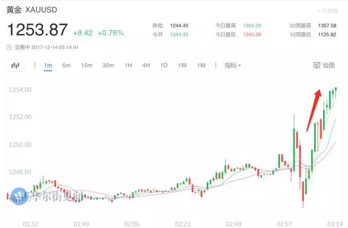Choose the 1H timeframe
This screenshot has width=348, height=228.
coord(128,66)
